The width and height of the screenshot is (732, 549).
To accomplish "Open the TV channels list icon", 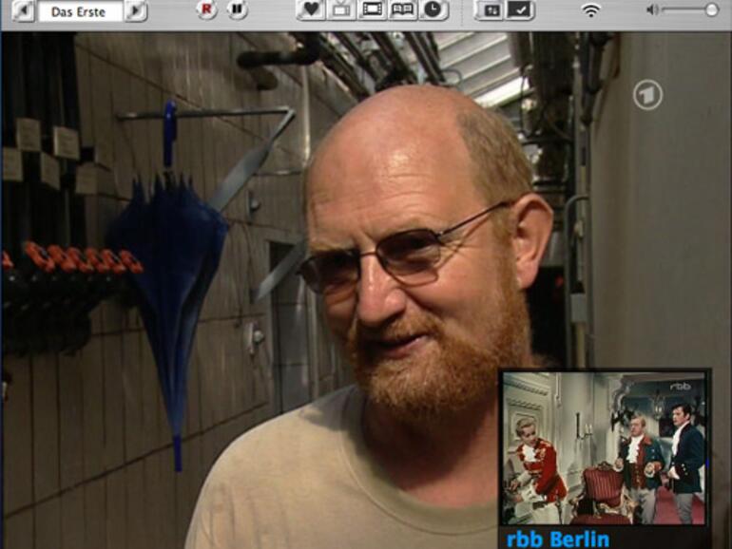I will (x=341, y=9).
